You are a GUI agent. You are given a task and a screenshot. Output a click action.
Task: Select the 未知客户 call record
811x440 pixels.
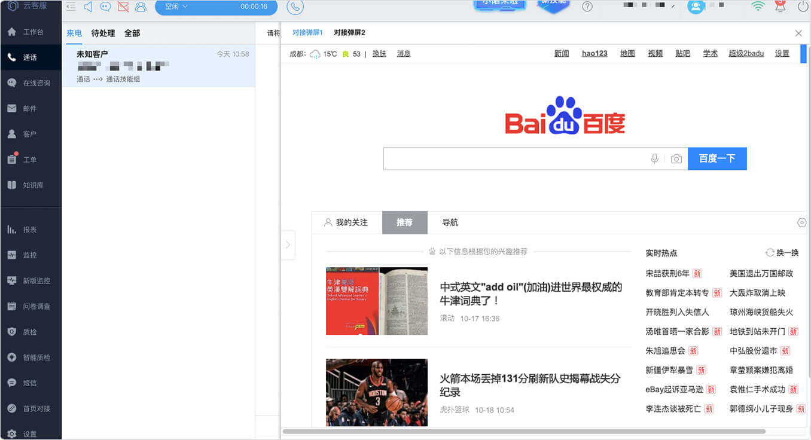click(x=158, y=66)
